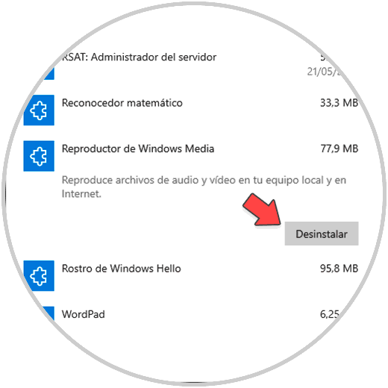This screenshot has width=388, height=388.
Task: Click the 77,9 MB size label
Action: 339,148
